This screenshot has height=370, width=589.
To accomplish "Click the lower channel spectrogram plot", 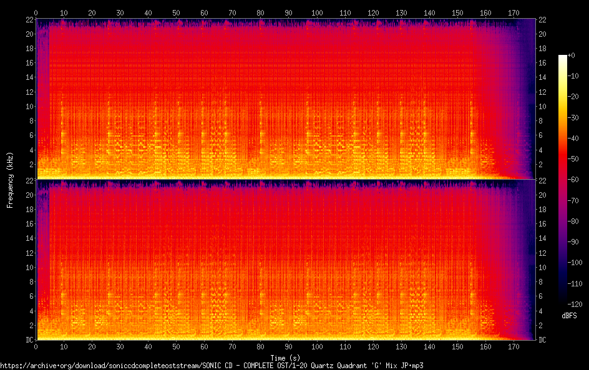I will 285,260.
